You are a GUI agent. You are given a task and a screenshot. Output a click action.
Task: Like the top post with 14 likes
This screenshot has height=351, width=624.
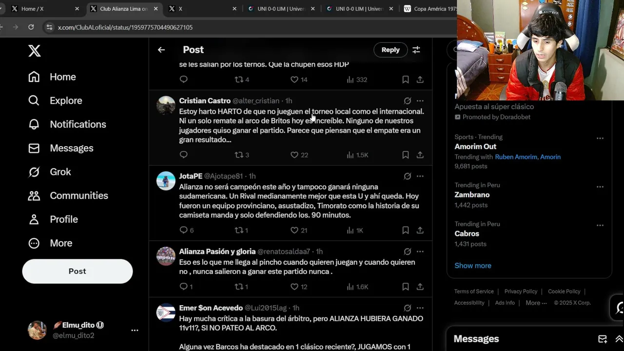299,79
